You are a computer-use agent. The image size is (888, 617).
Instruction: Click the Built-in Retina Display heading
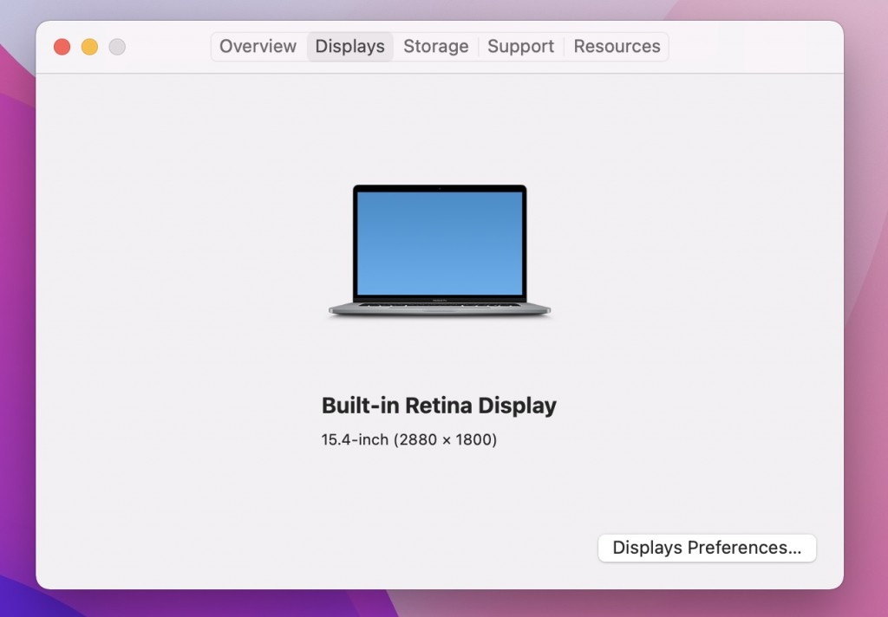[439, 406]
